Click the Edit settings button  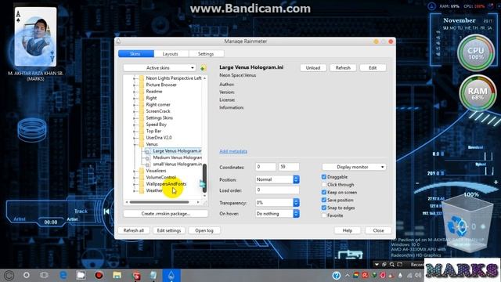(x=169, y=230)
